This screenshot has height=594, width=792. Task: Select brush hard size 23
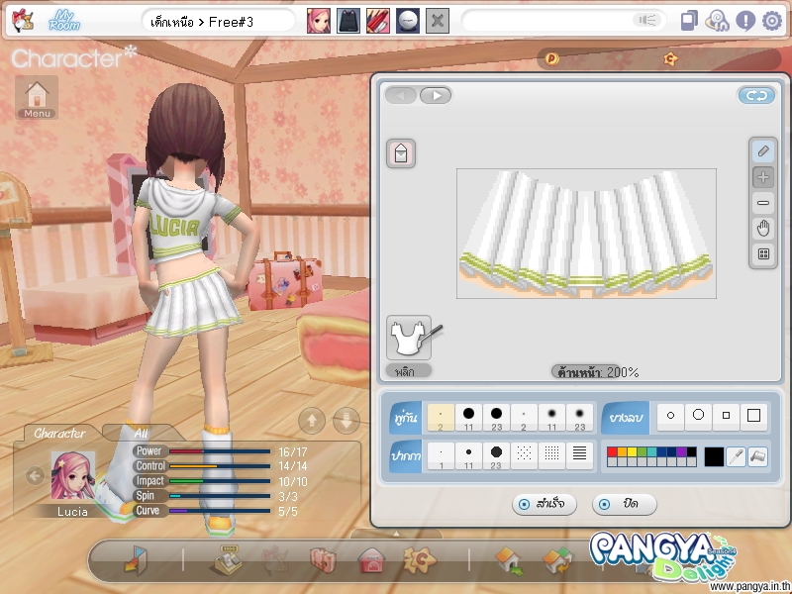coord(497,418)
